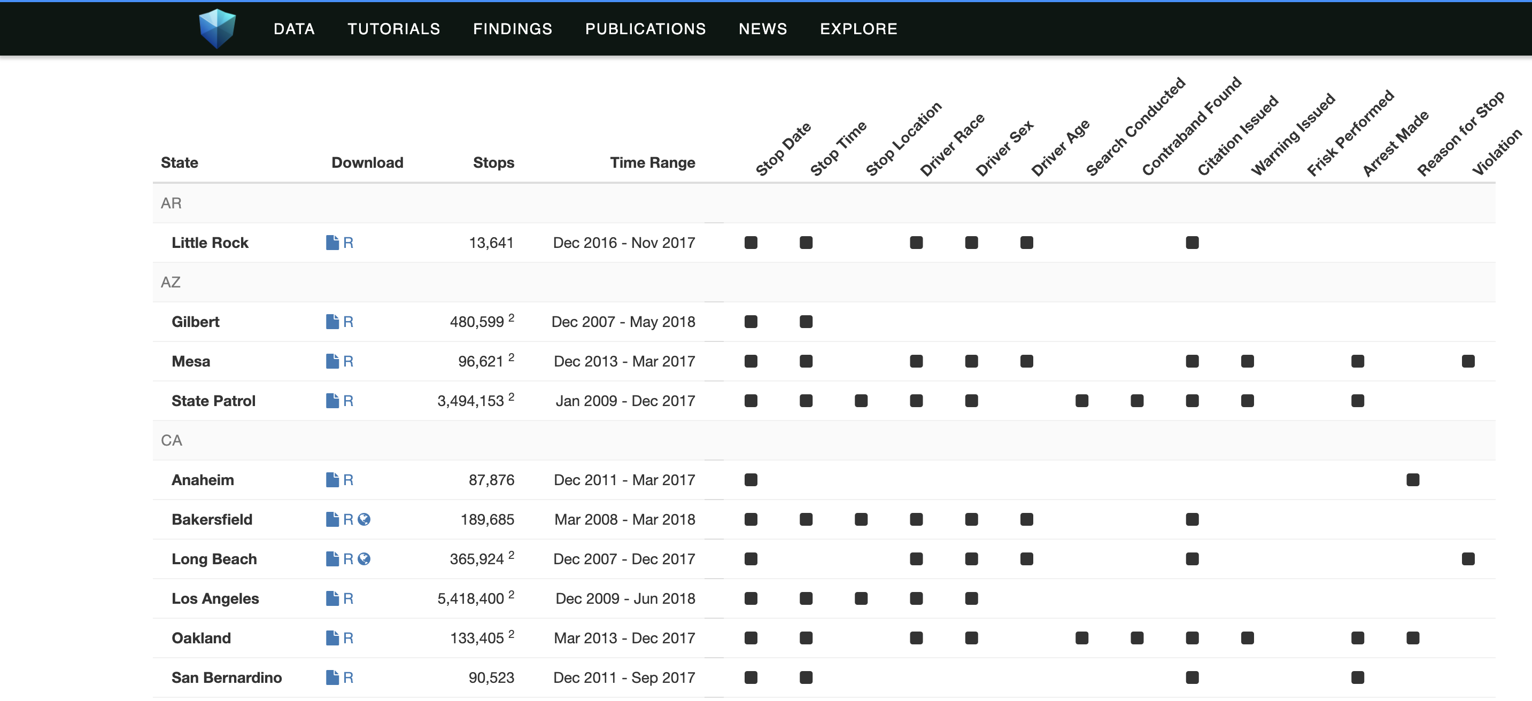Click the AR state group row
The width and height of the screenshot is (1532, 701).
click(824, 202)
